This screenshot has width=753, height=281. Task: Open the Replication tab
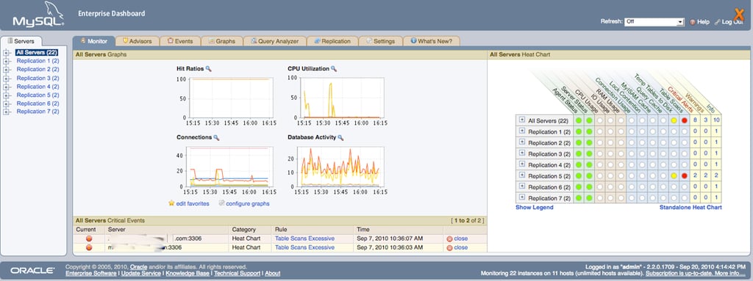(332, 41)
